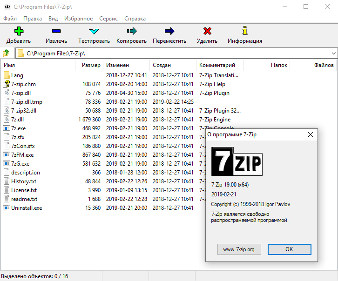Open the Вид menu
Image resolution: width=338 pixels, height=281 pixels.
53,19
